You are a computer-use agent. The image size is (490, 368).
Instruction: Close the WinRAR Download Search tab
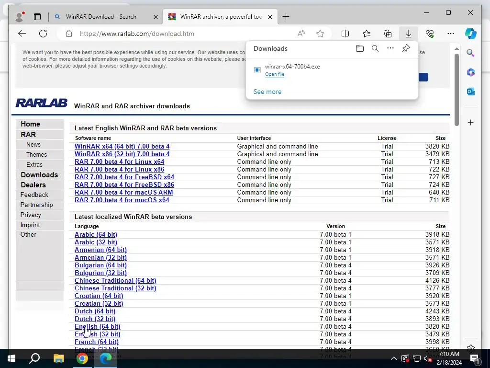coord(156,17)
